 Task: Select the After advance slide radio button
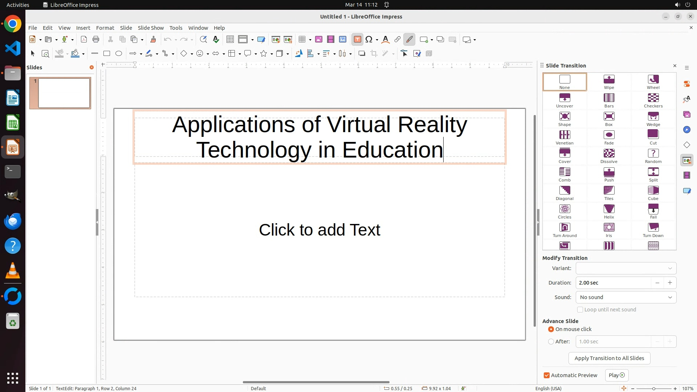(x=551, y=342)
